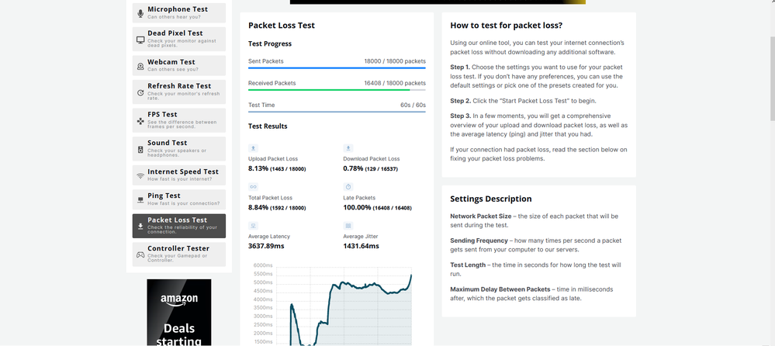Click the 'Packet Loss Test' panel heading
775x346 pixels.
pyautogui.click(x=282, y=26)
